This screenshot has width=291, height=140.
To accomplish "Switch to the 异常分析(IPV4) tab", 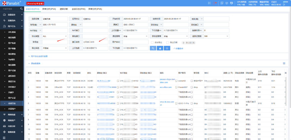I will pyautogui.click(x=49, y=9).
